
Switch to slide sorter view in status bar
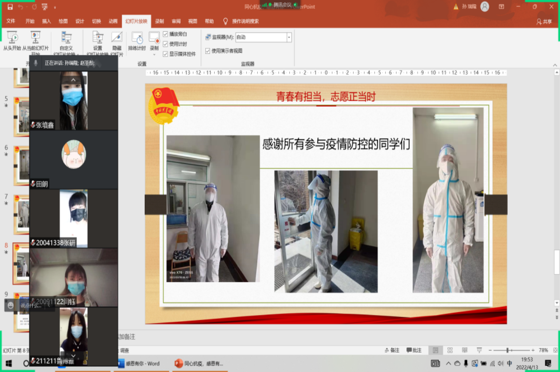(x=450, y=350)
